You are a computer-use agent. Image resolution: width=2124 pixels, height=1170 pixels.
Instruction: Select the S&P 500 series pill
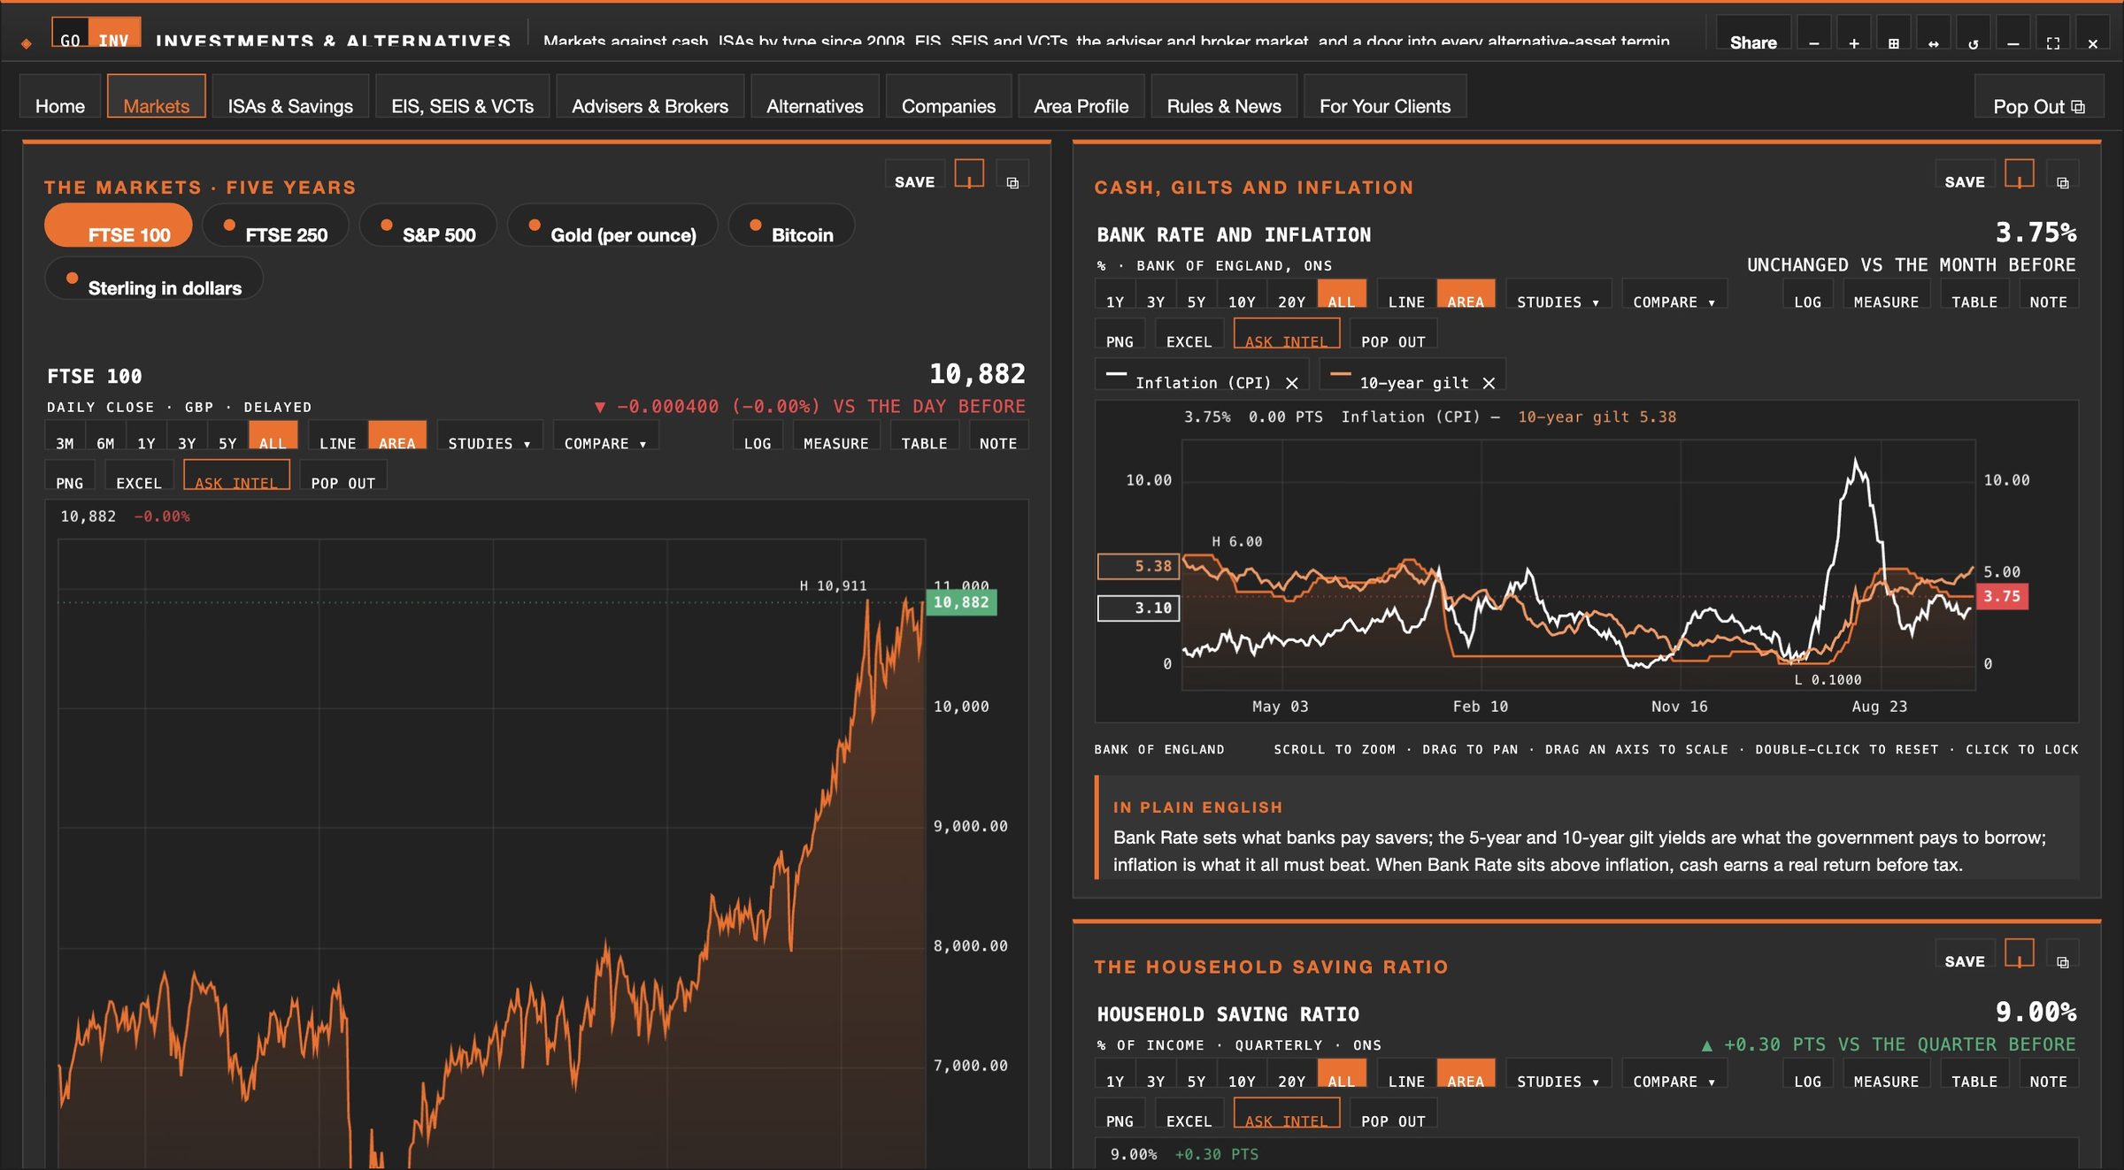click(x=428, y=226)
